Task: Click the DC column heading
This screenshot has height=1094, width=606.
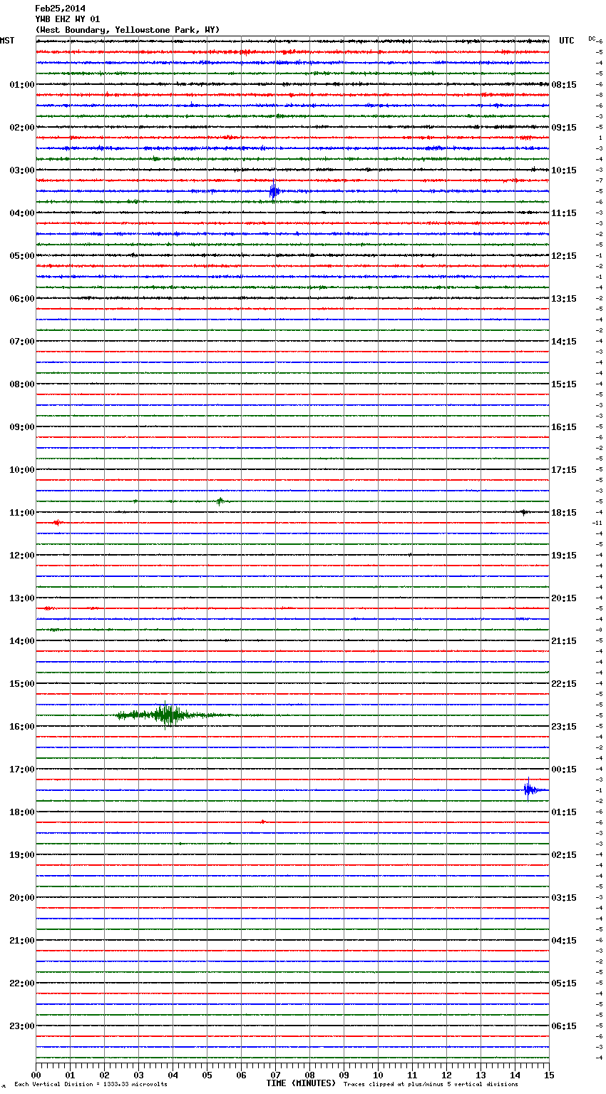Action: [592, 39]
